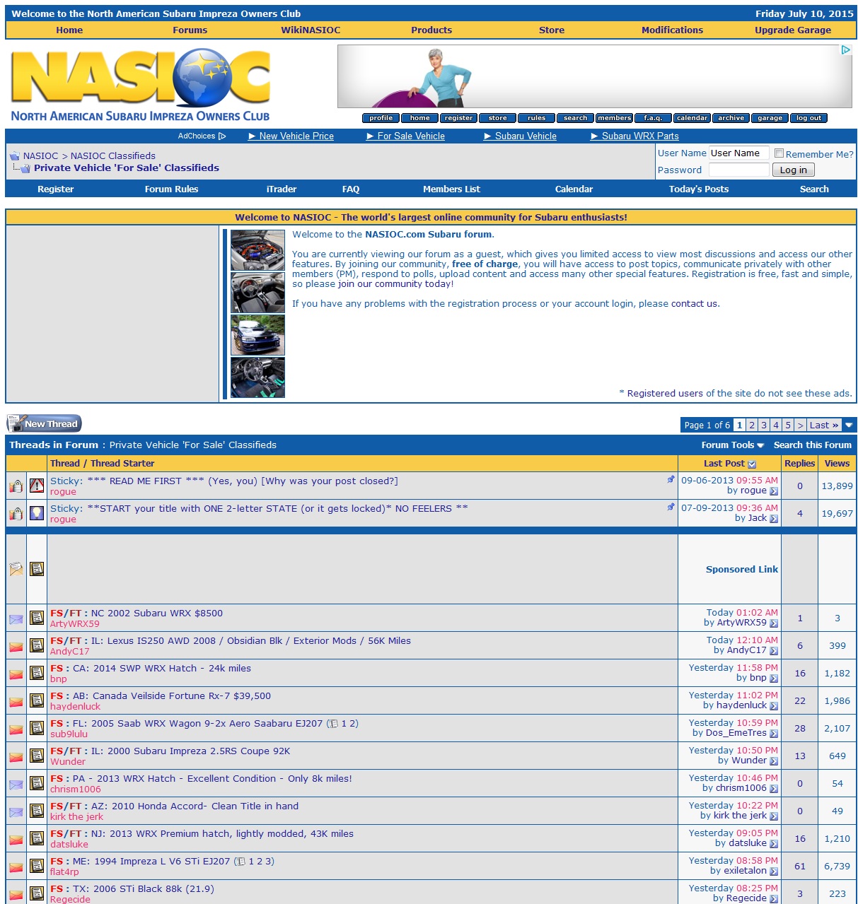Image resolution: width=858 pixels, height=904 pixels.
Task: Click the contact us link
Action: click(x=694, y=303)
